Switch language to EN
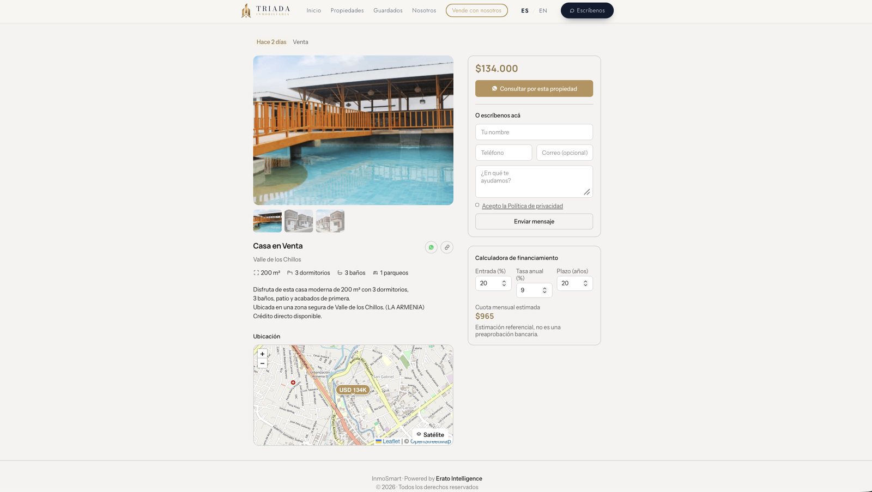The height and width of the screenshot is (492, 872). coord(543,10)
